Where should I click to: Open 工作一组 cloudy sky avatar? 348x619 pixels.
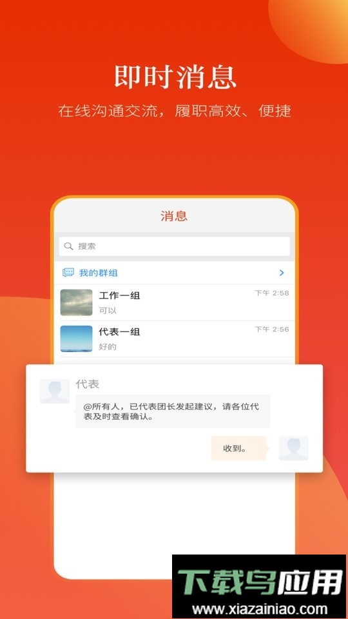pyautogui.click(x=76, y=302)
